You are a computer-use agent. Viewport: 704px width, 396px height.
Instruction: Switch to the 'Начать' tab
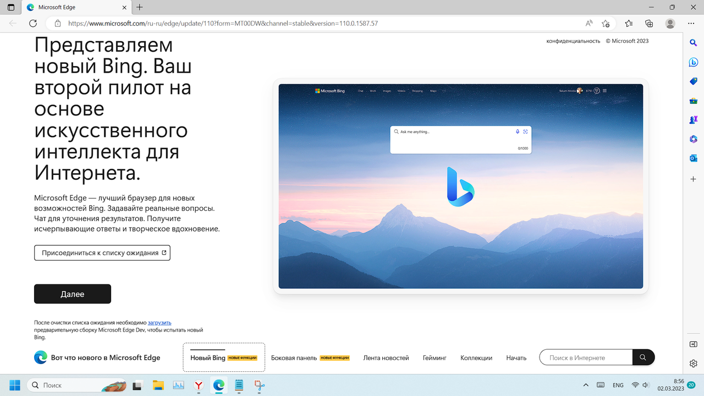point(516,358)
